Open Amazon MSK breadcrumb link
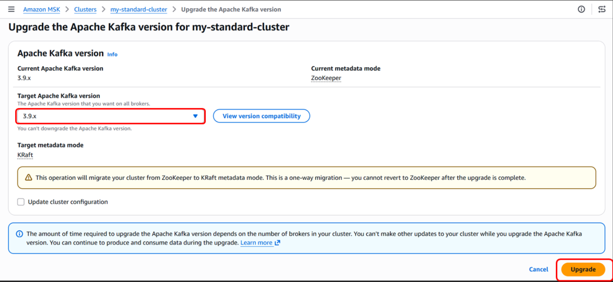Image resolution: width=613 pixels, height=282 pixels. (41, 9)
